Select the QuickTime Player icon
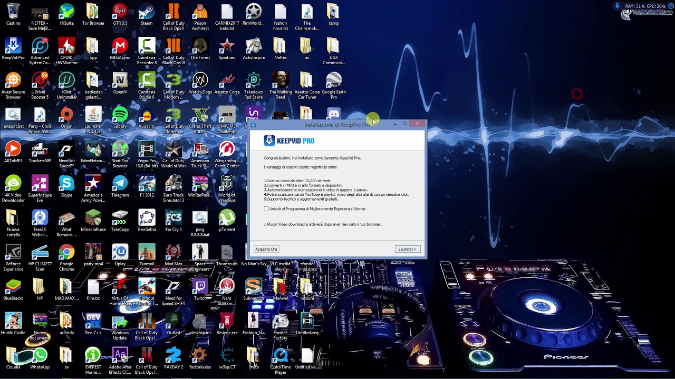Viewport: 675px width, 379px height. coord(280,356)
